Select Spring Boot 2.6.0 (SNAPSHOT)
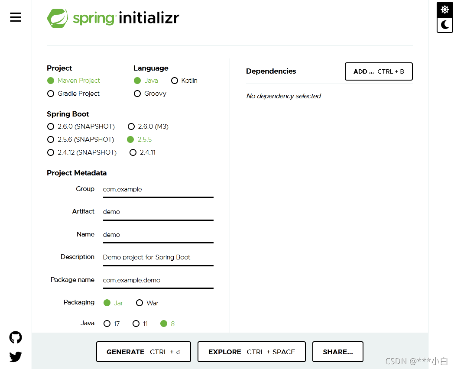Viewport: 454px width, 369px height. [x=81, y=126]
